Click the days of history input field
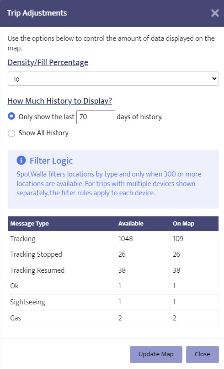The width and height of the screenshot is (224, 369). coord(96,117)
